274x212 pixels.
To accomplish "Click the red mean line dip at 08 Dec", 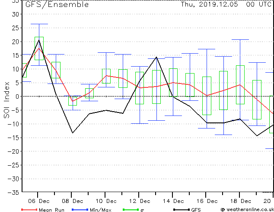I will (x=73, y=101).
